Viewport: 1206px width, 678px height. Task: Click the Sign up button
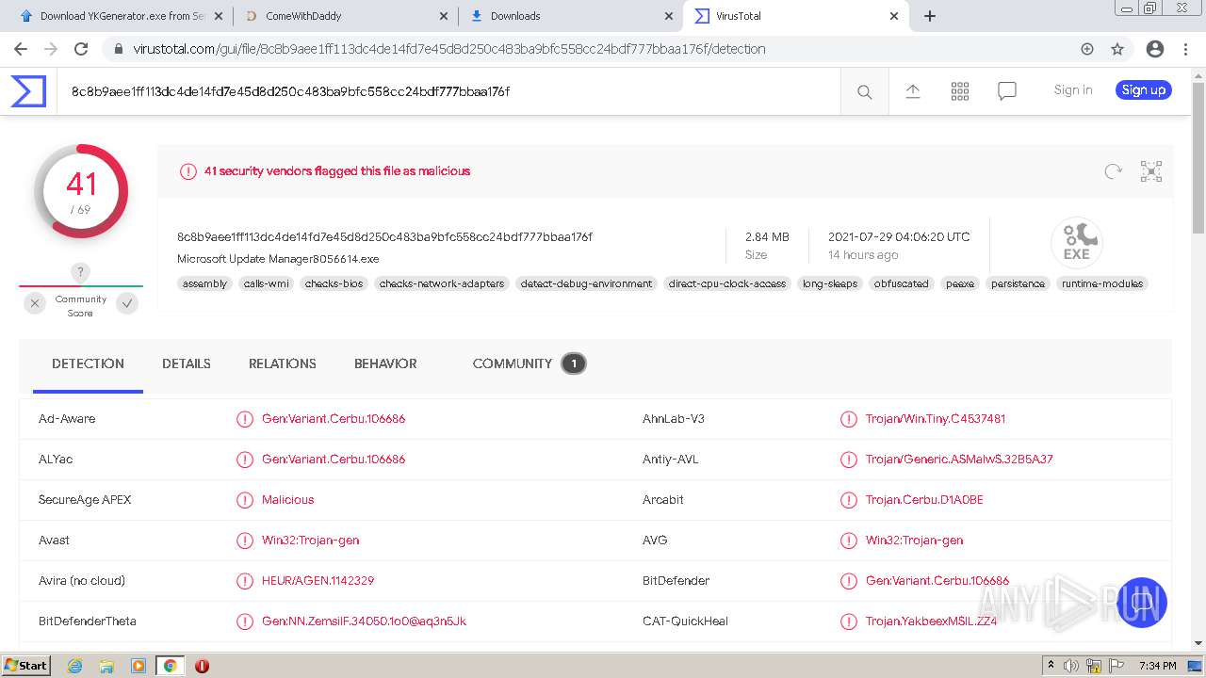tap(1144, 90)
